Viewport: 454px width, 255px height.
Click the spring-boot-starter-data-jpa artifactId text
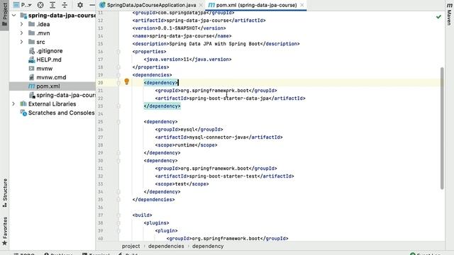coord(228,98)
